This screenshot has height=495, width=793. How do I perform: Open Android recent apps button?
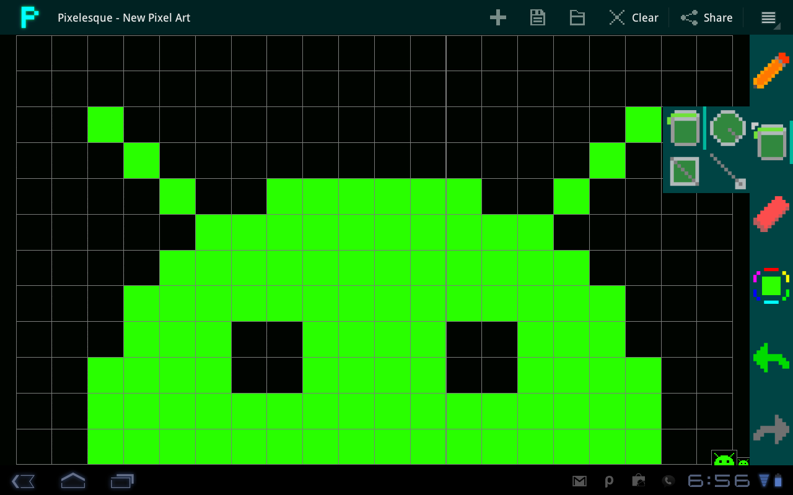tap(122, 480)
